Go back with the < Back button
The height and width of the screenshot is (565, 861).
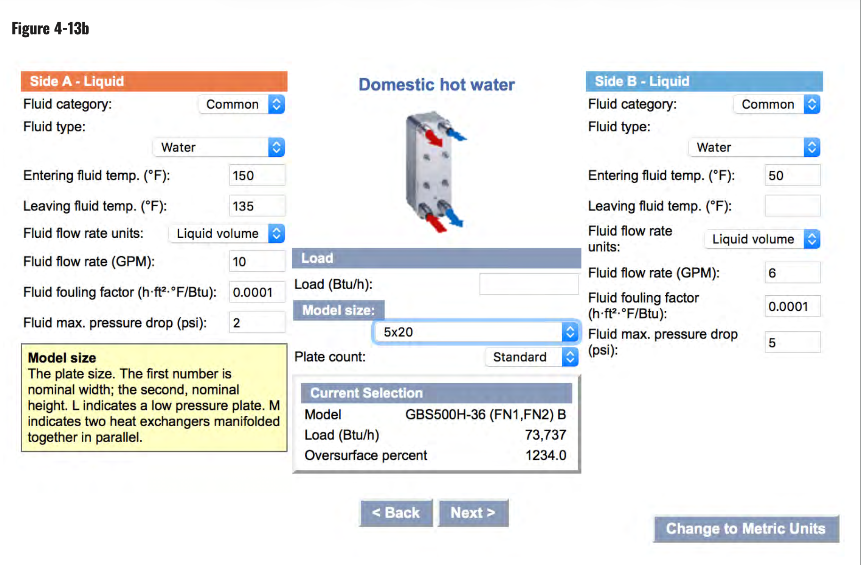[x=396, y=513]
